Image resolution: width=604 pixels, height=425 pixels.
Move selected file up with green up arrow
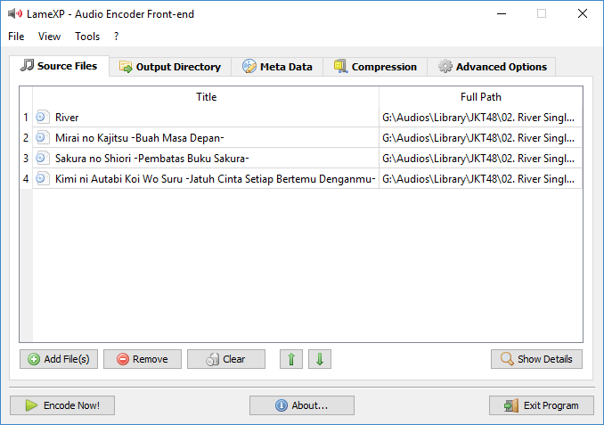291,359
